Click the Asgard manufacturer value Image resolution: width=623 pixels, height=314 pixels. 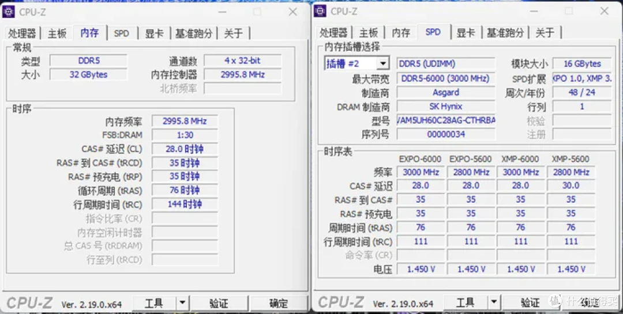[x=446, y=93]
